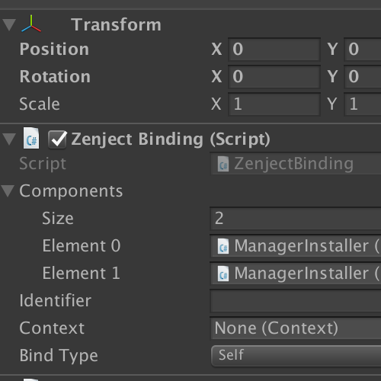This screenshot has width=381, height=381.
Task: Click the empty Identifier text field
Action: point(296,301)
